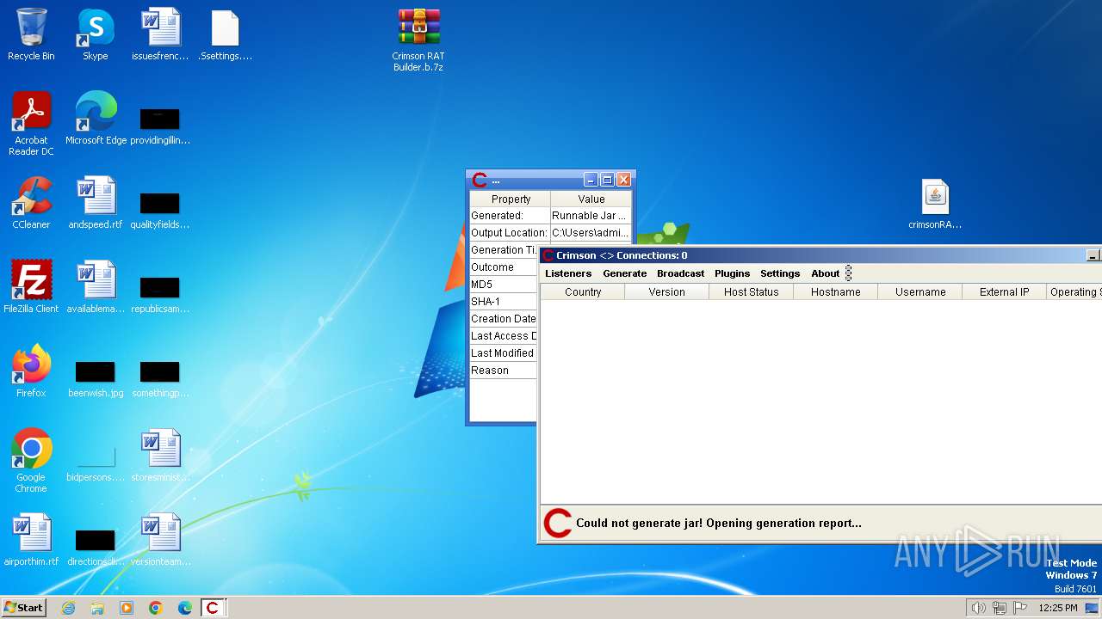1102x619 pixels.
Task: Open the Plugins menu in Crimson
Action: [733, 273]
